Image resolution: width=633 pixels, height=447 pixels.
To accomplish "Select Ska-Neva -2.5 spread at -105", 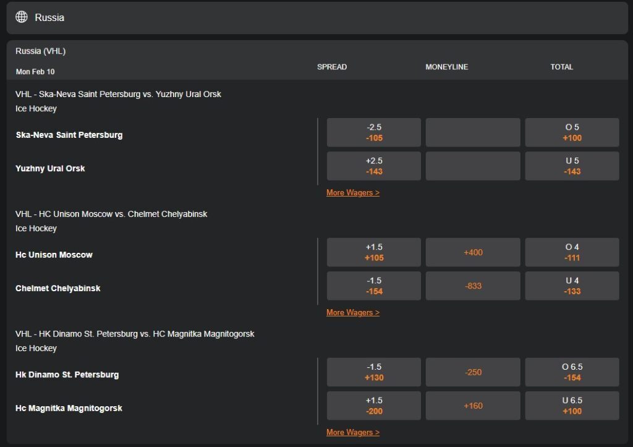I will click(374, 132).
